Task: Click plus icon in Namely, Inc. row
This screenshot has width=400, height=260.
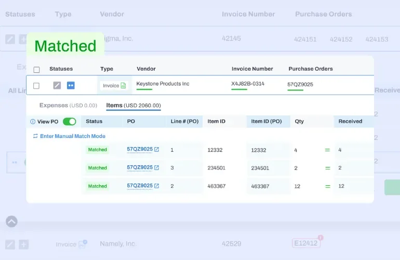Action: coord(23,244)
